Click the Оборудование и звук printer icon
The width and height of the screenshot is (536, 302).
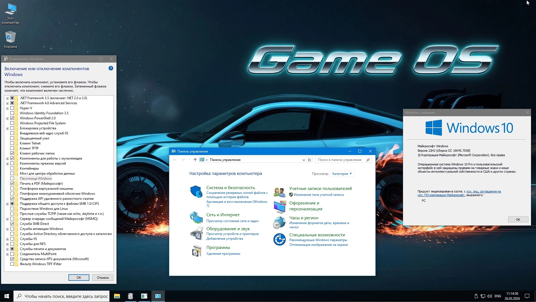(196, 233)
